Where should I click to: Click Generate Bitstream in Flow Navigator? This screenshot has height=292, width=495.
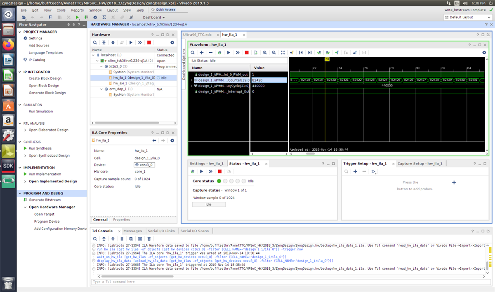point(44,200)
